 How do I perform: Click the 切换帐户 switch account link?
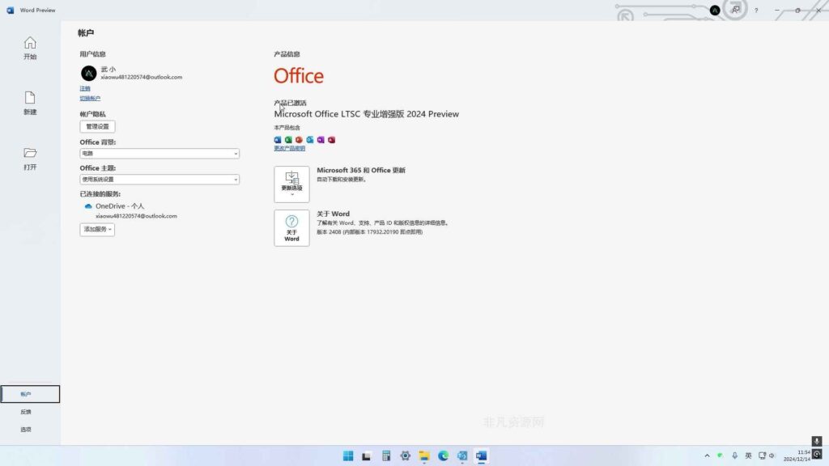point(90,98)
